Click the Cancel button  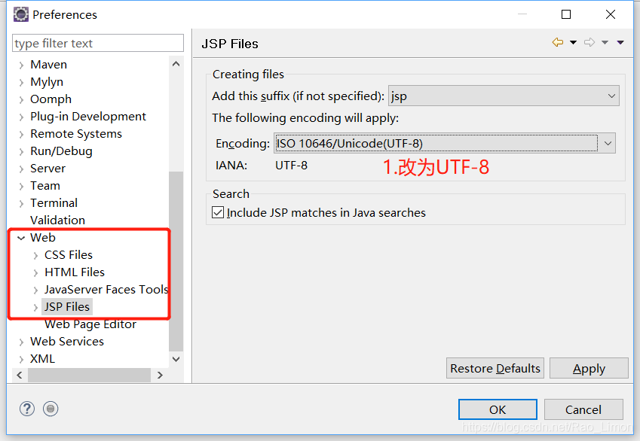coord(583,409)
